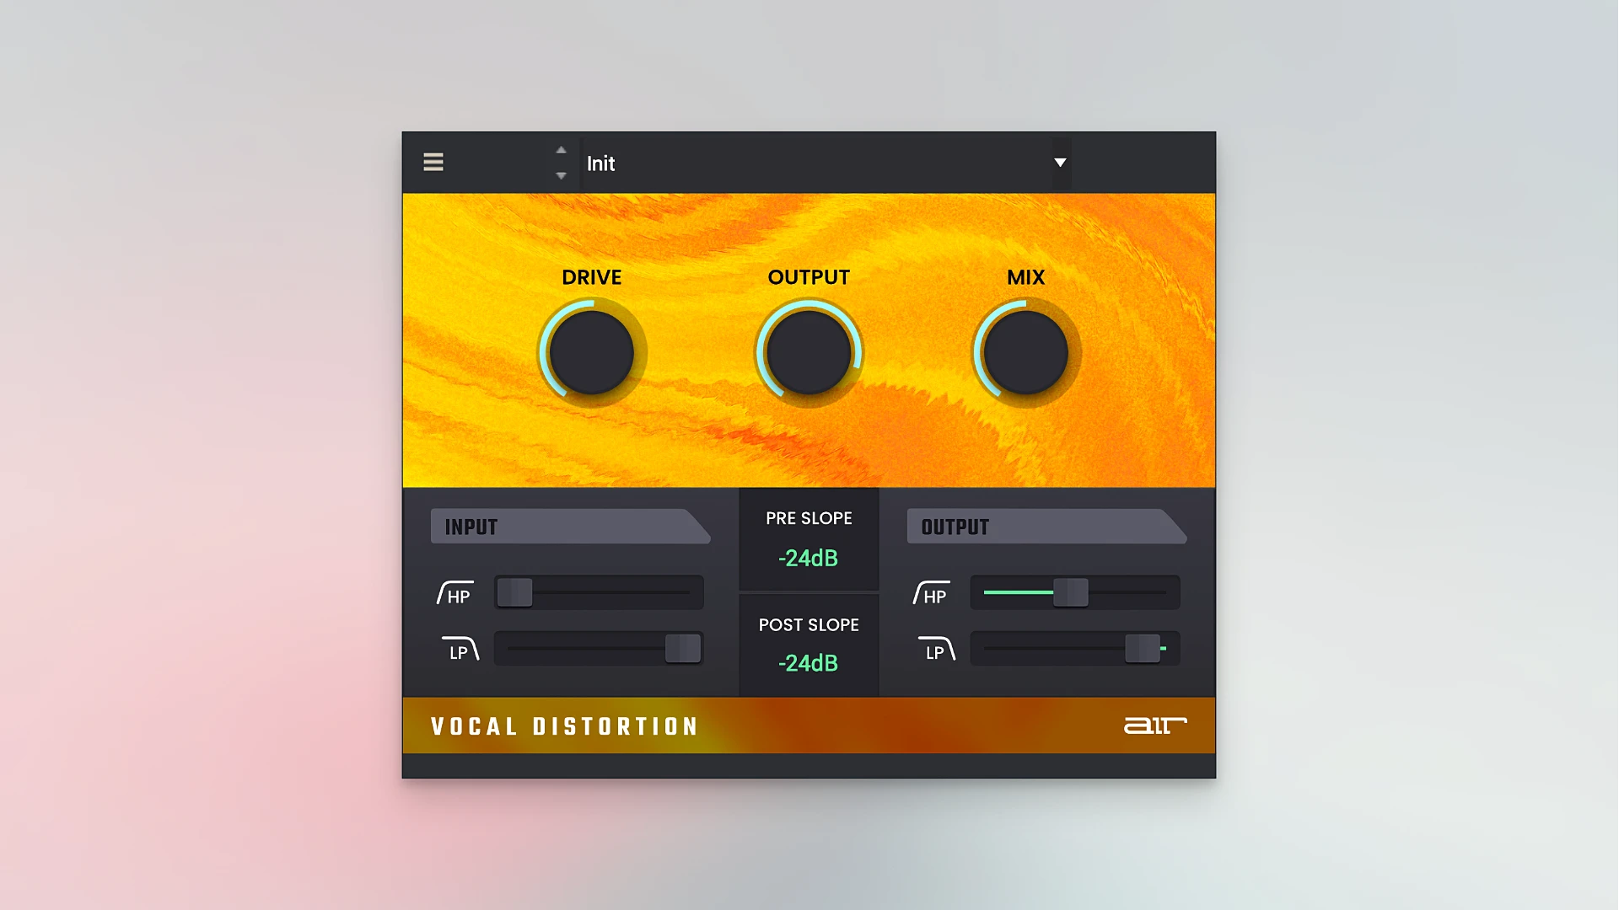Click the Input HP slider handle
This screenshot has width=1619, height=910.
514,592
